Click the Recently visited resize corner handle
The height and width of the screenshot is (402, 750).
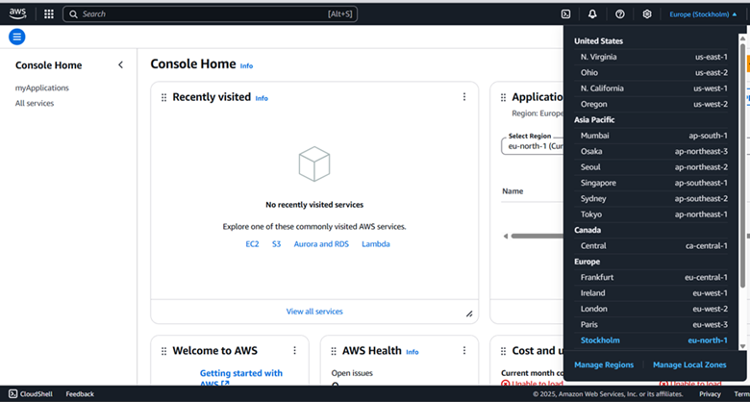point(469,314)
